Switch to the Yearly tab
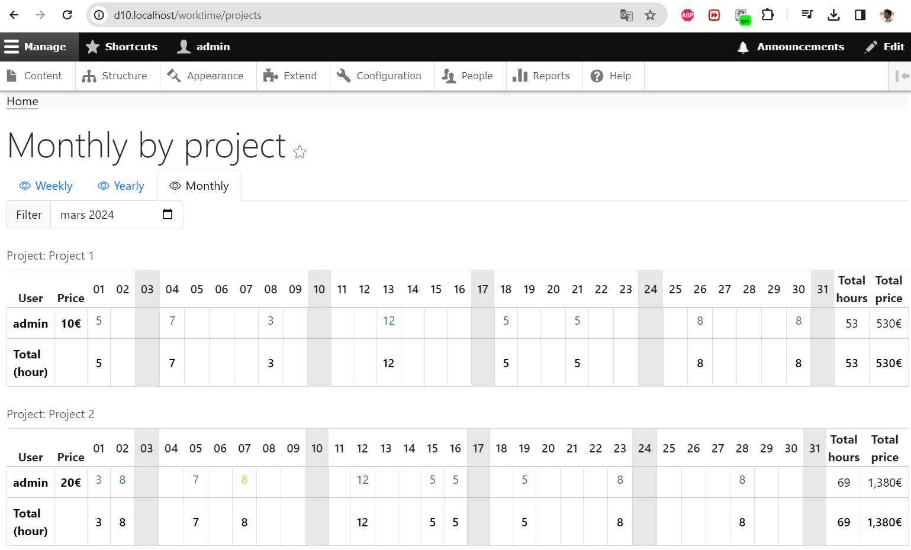Viewport: 911px width, 550px height. 121,186
